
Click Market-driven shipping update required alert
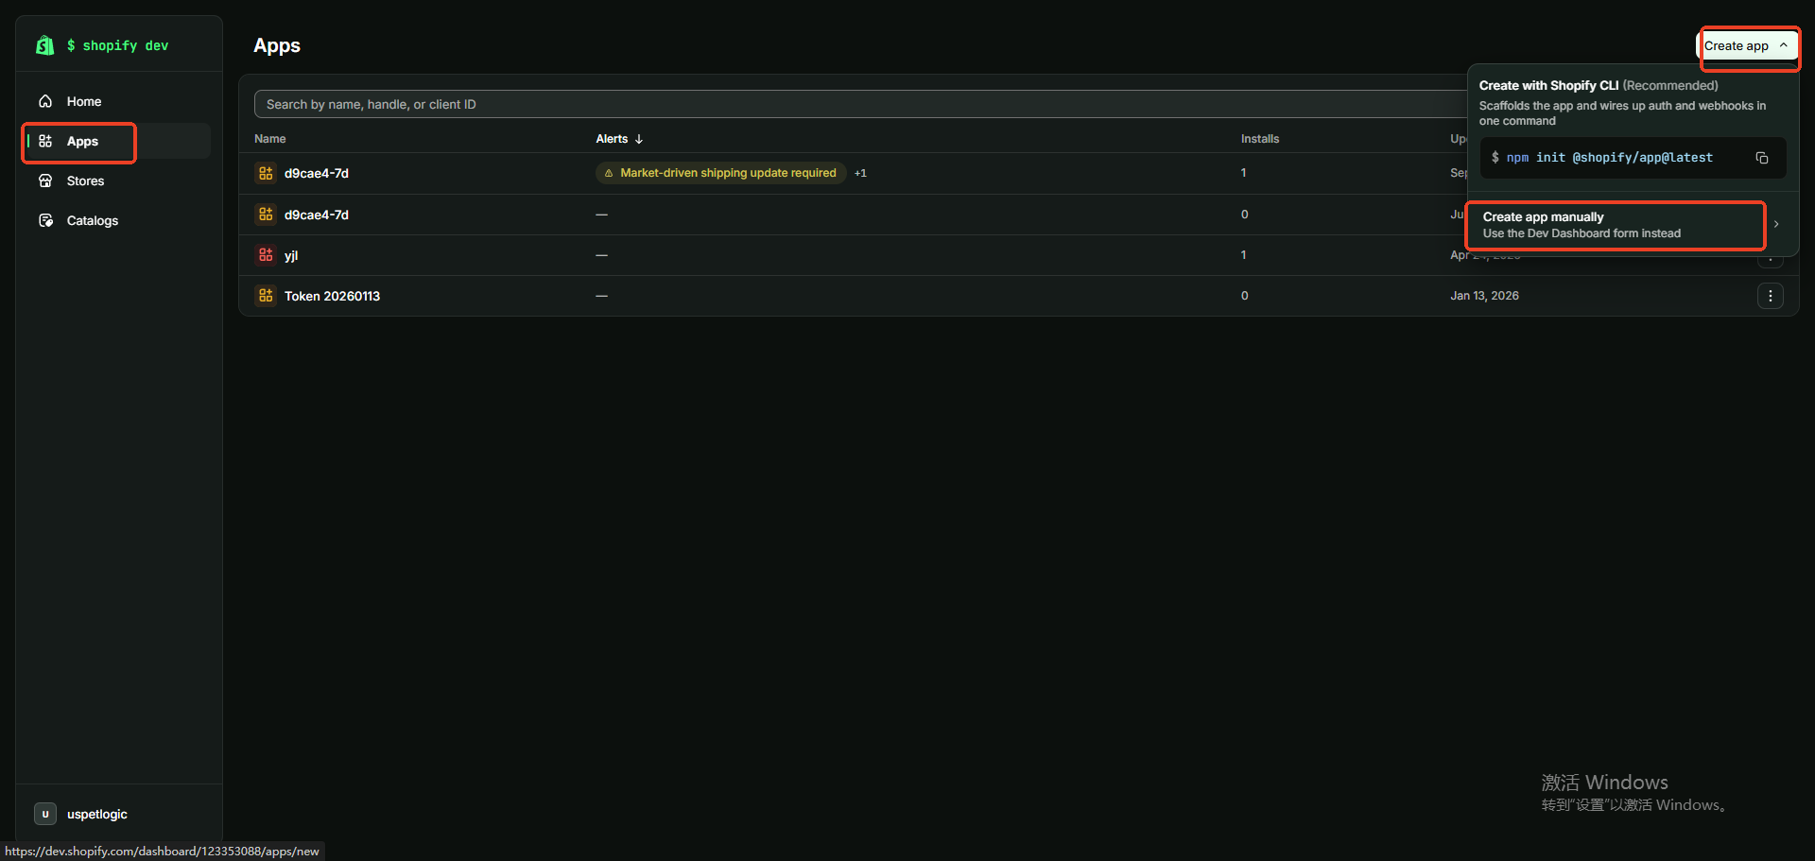pos(720,173)
